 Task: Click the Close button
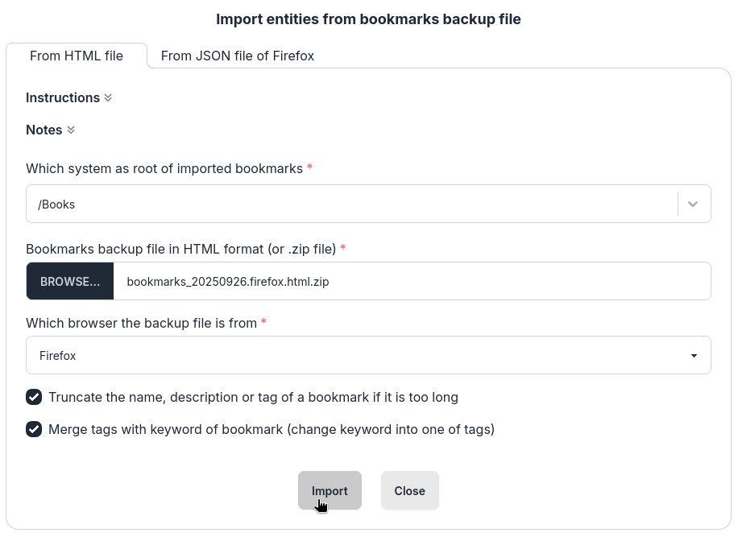[x=409, y=491]
